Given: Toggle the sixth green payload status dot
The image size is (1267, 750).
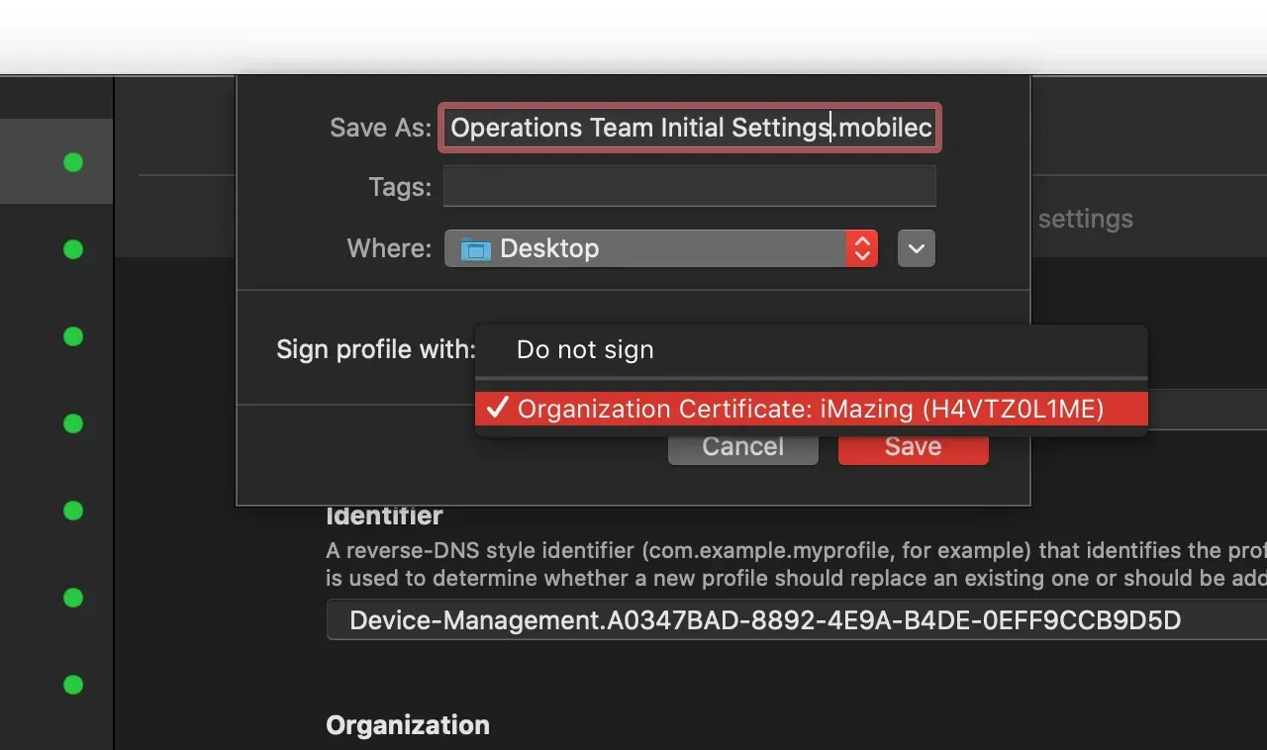Looking at the screenshot, I should tap(72, 598).
